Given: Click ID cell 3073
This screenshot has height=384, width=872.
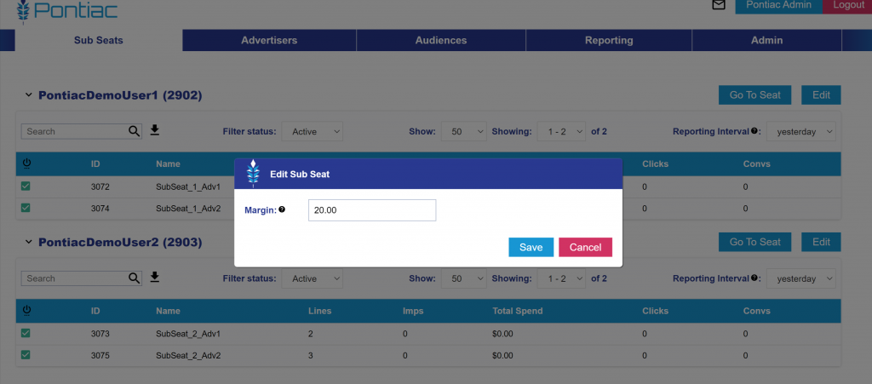Looking at the screenshot, I should coord(100,334).
